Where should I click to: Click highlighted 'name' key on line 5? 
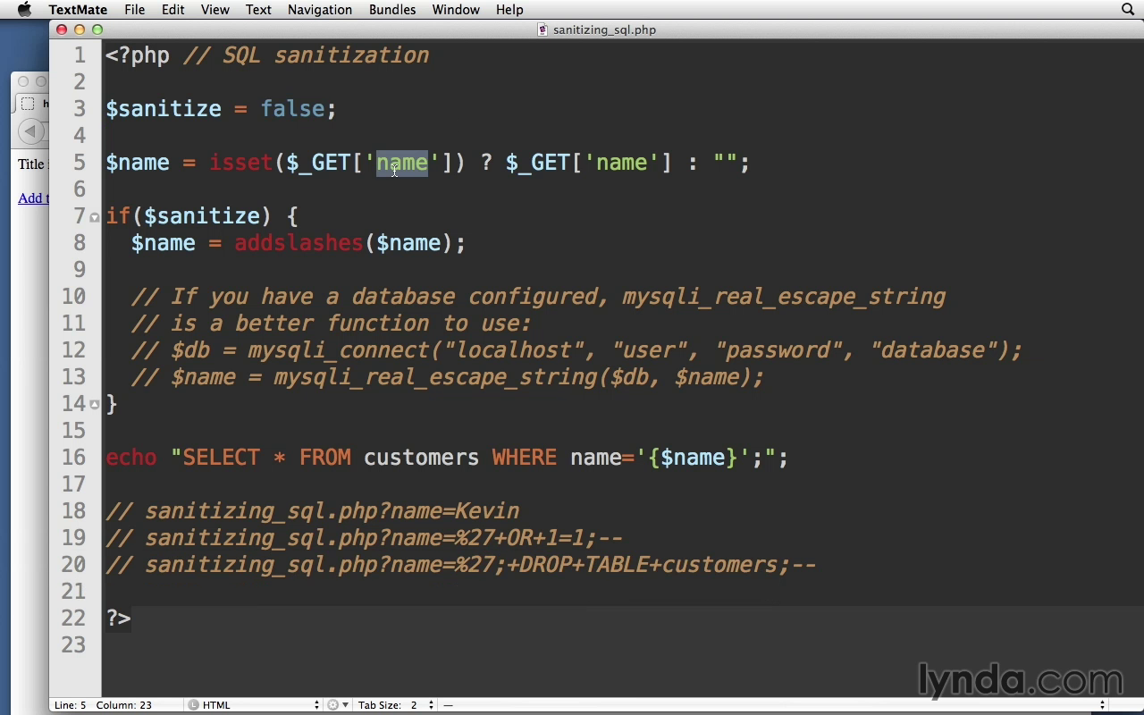[x=402, y=163]
